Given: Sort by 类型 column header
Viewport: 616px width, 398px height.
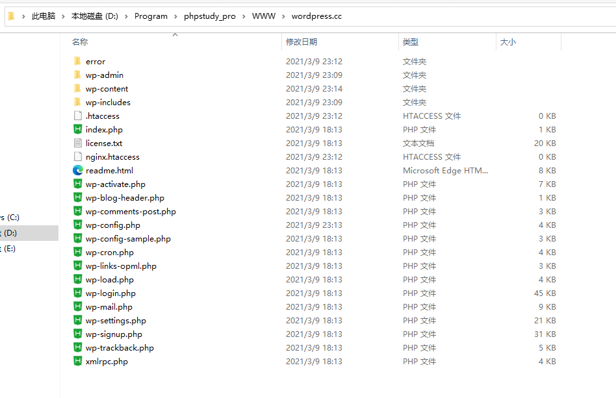Looking at the screenshot, I should (411, 42).
